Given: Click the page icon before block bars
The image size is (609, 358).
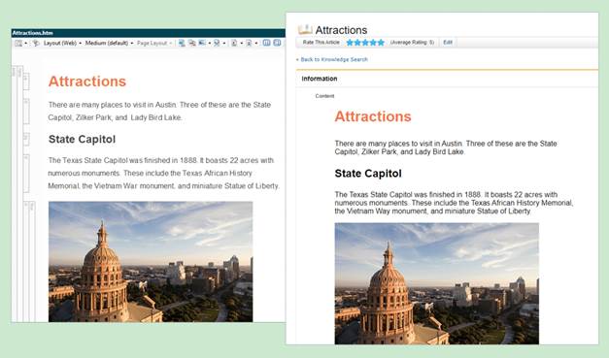Looking at the screenshot, I should (x=249, y=43).
